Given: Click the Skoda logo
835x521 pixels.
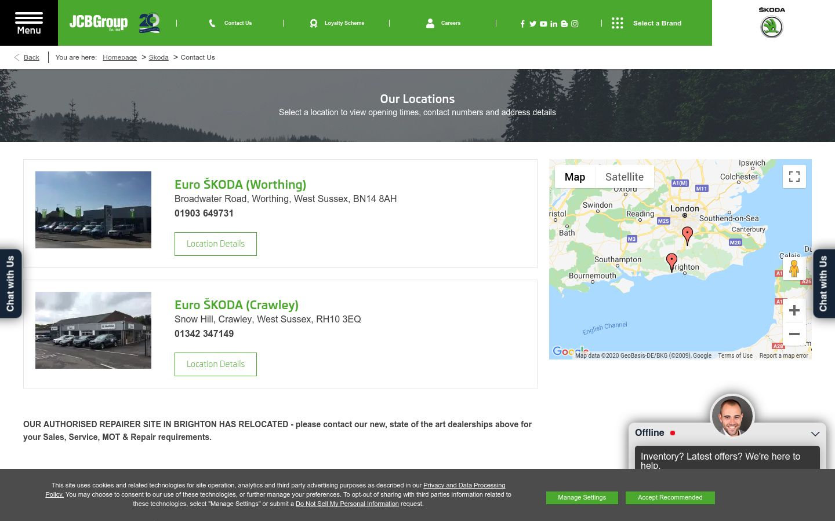Looking at the screenshot, I should tap(772, 23).
